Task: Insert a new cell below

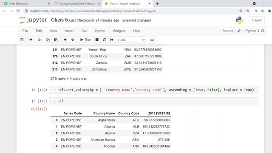Action: pyautogui.click(x=31, y=40)
